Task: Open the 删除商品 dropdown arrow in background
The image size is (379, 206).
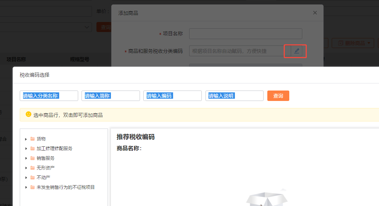Action: coord(369,43)
